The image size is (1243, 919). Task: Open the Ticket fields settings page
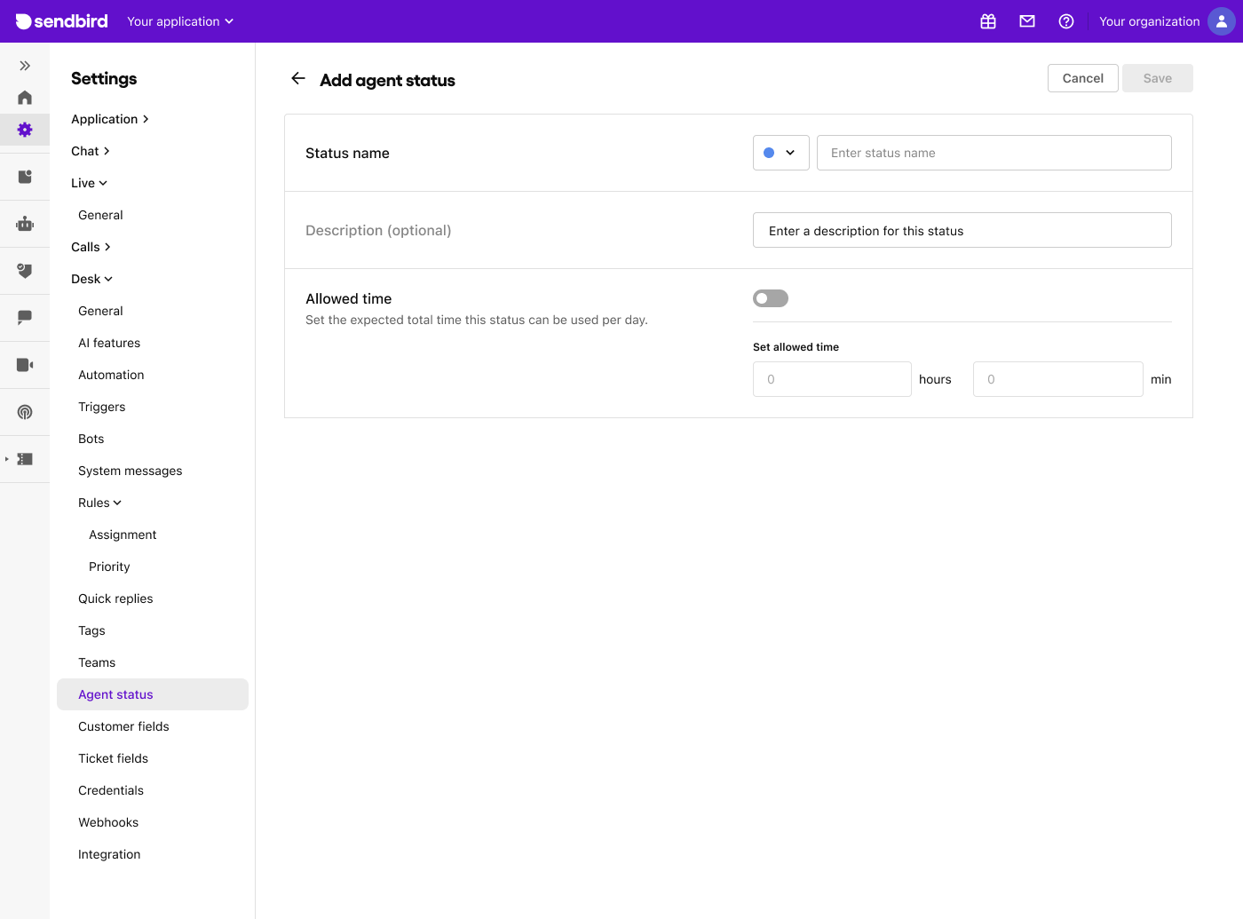coord(113,757)
